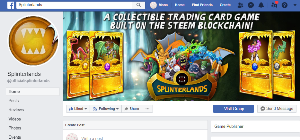Open the Quick Help question mark icon
Image resolution: width=300 pixels, height=140 pixels.
click(x=285, y=5)
